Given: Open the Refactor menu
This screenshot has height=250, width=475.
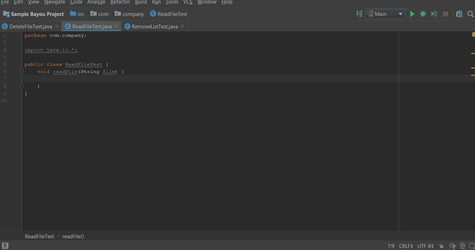Looking at the screenshot, I should [x=120, y=2].
